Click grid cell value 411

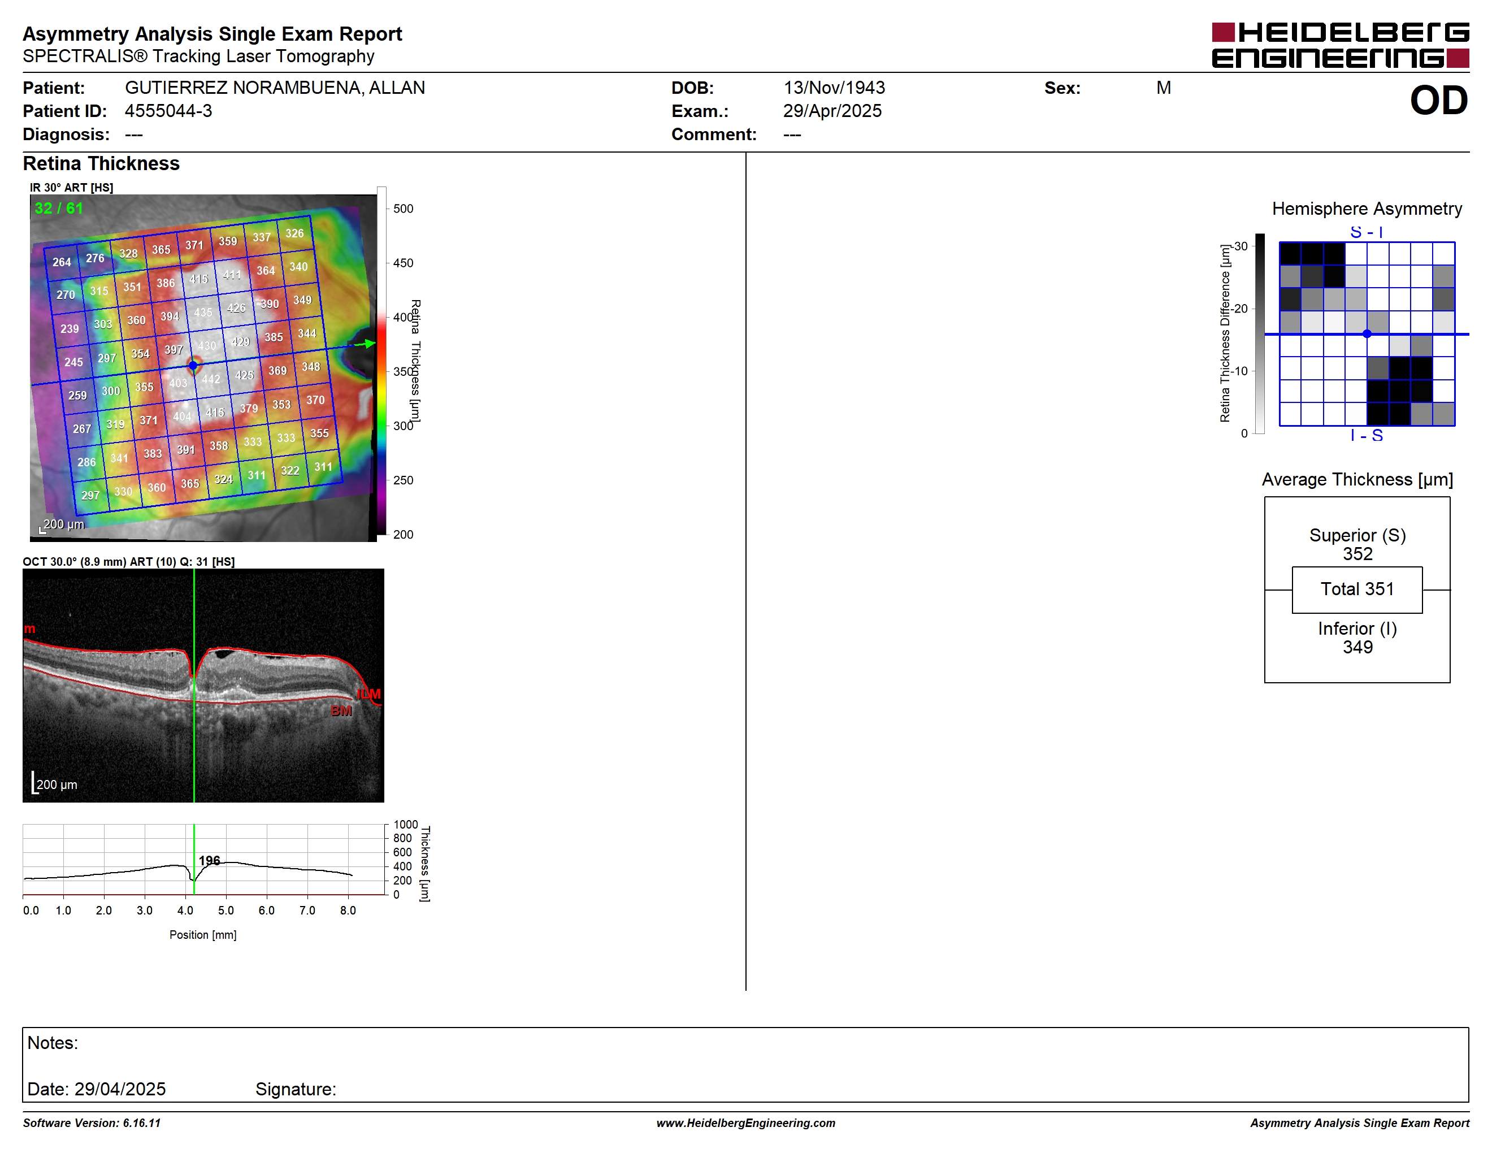coord(232,275)
